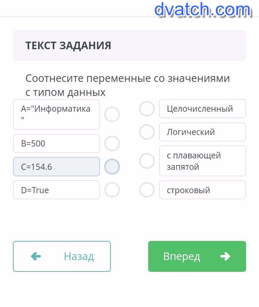Click the A="Информатика" variable box
The width and height of the screenshot is (259, 307).
pos(56,115)
